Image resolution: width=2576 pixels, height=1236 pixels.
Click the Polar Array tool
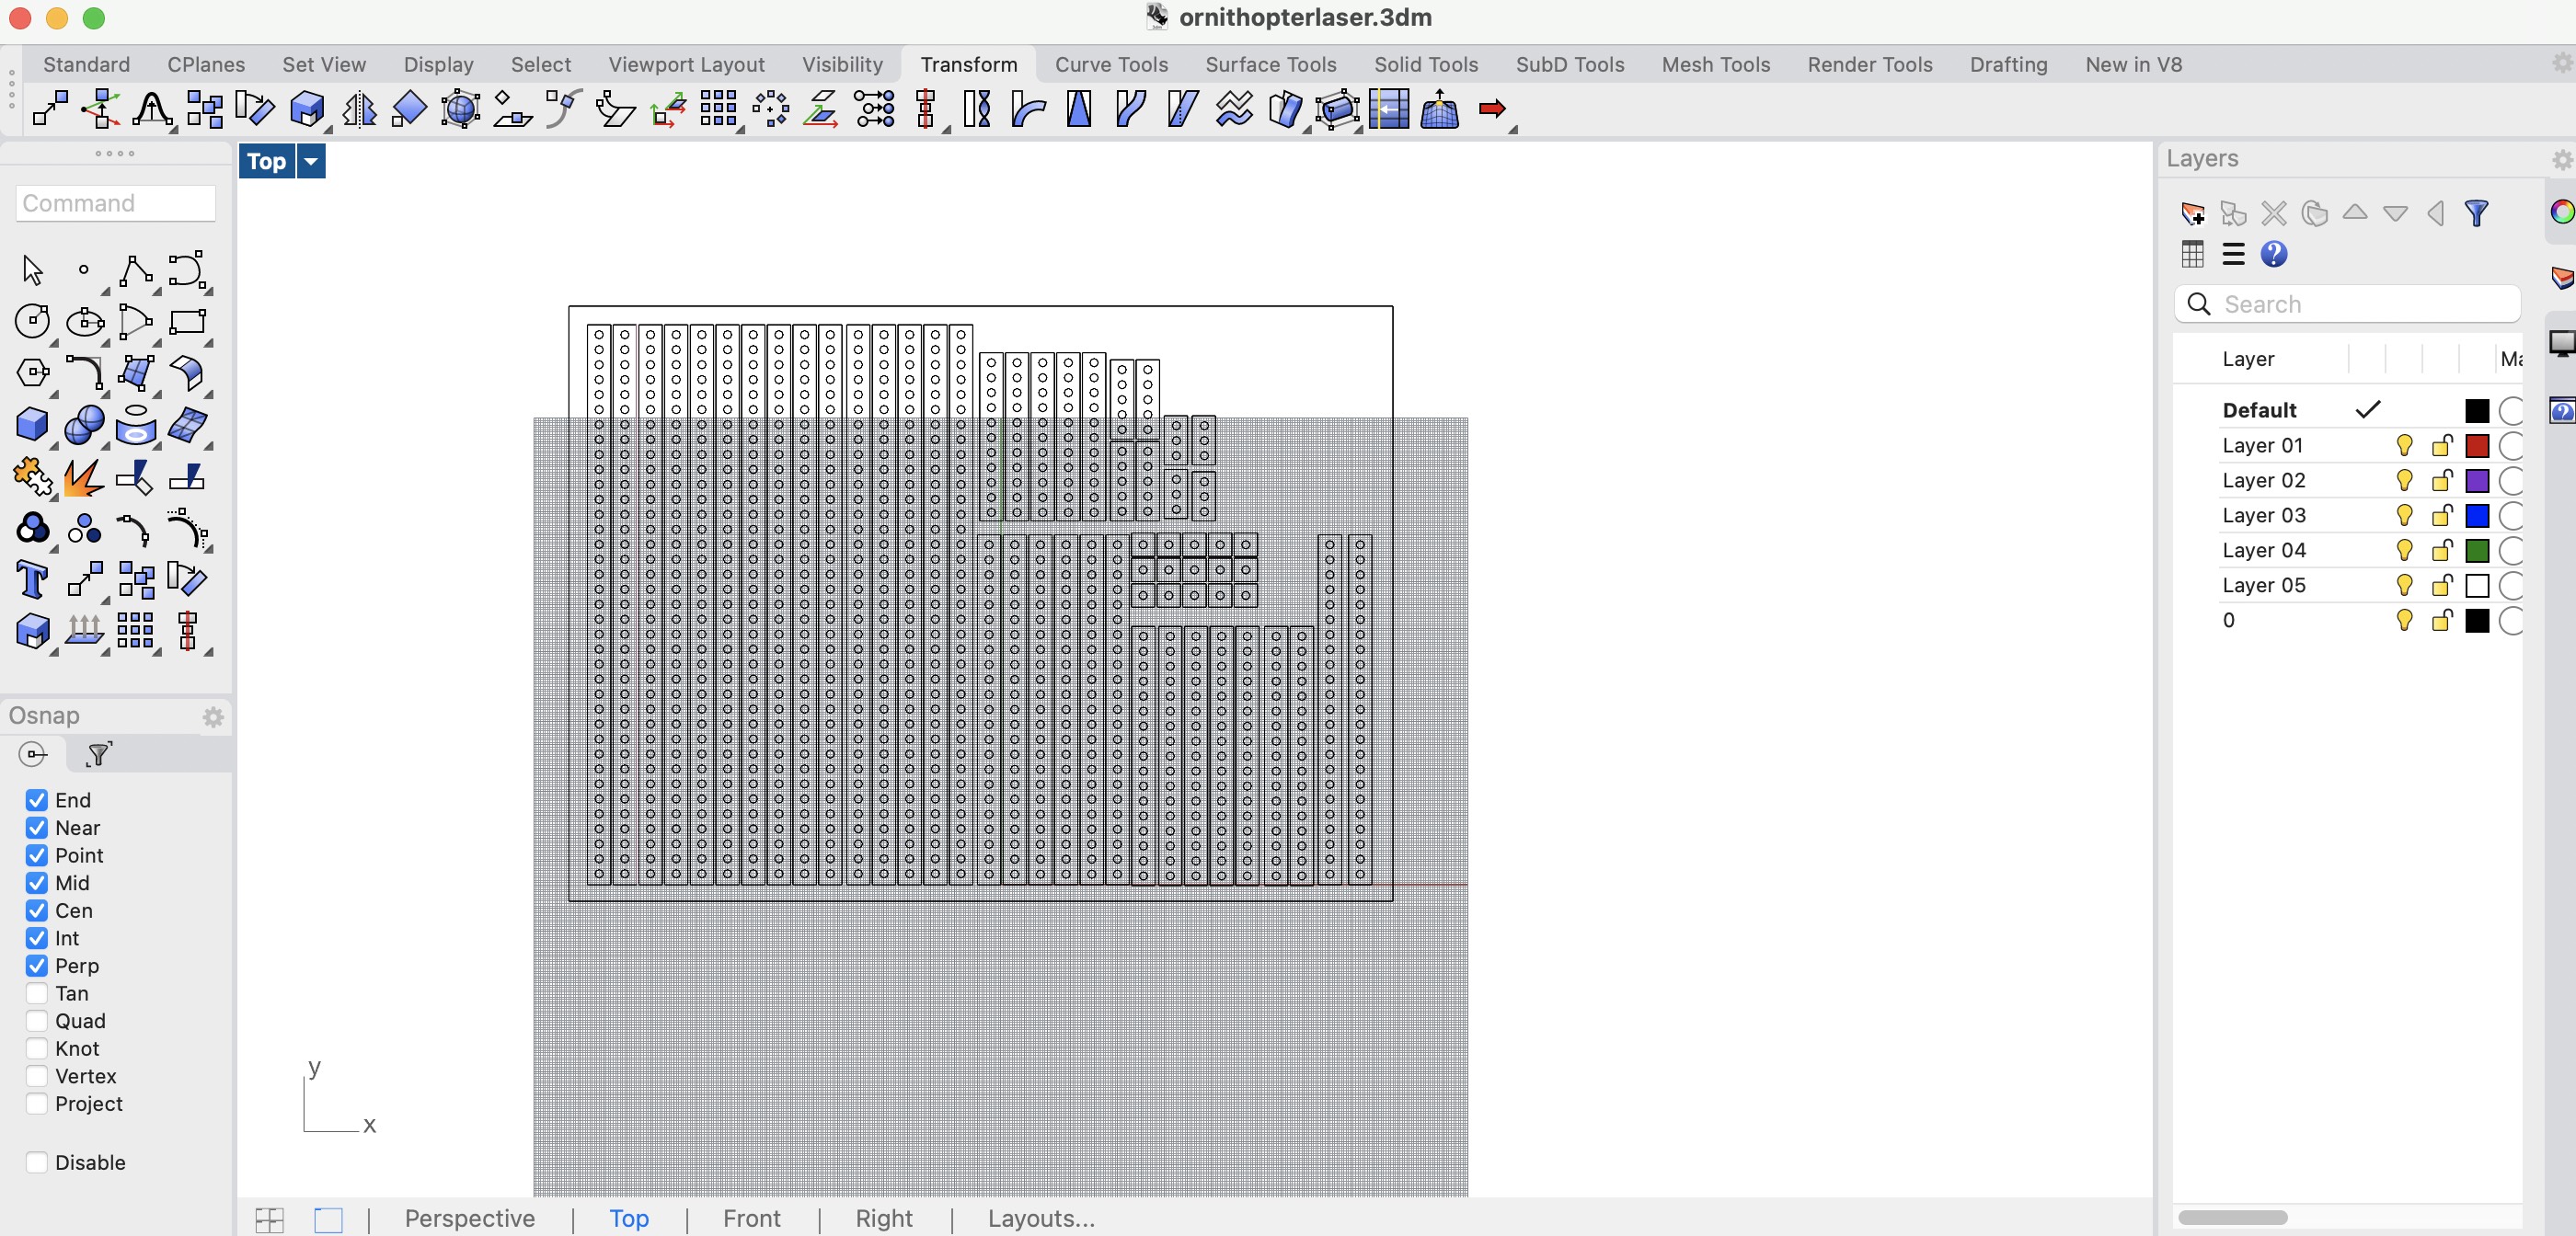[x=771, y=108]
